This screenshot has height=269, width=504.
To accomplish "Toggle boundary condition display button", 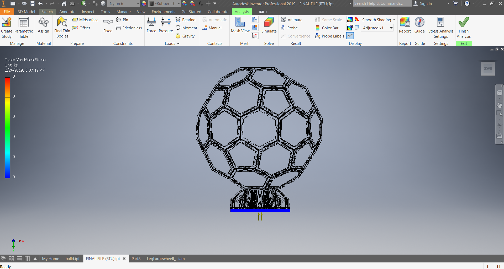I will tap(350, 36).
